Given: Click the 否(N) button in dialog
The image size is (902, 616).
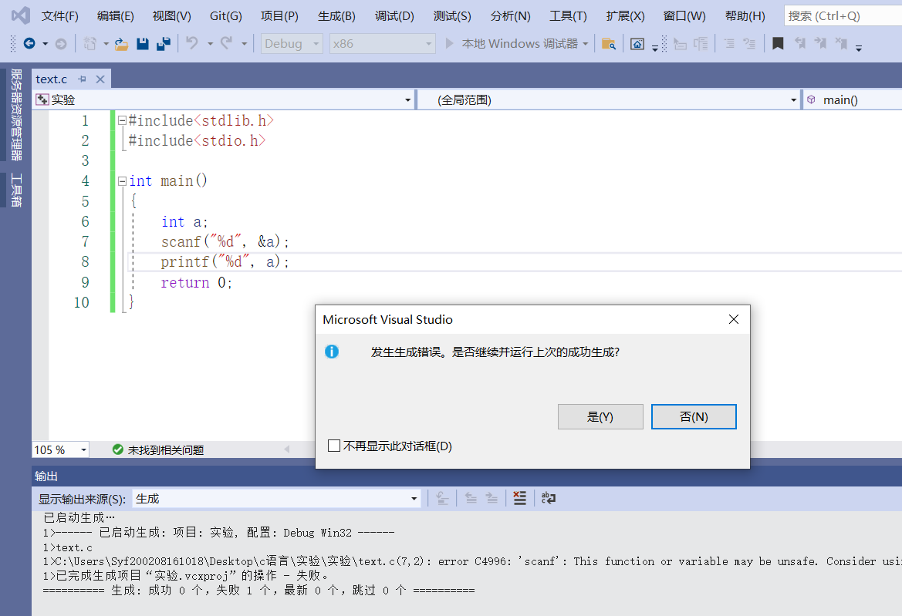Looking at the screenshot, I should pyautogui.click(x=694, y=416).
